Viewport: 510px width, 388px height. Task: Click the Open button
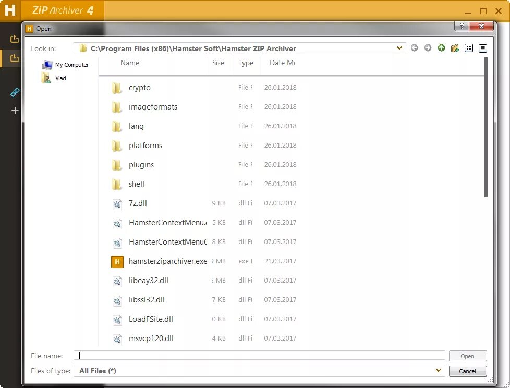[468, 356]
